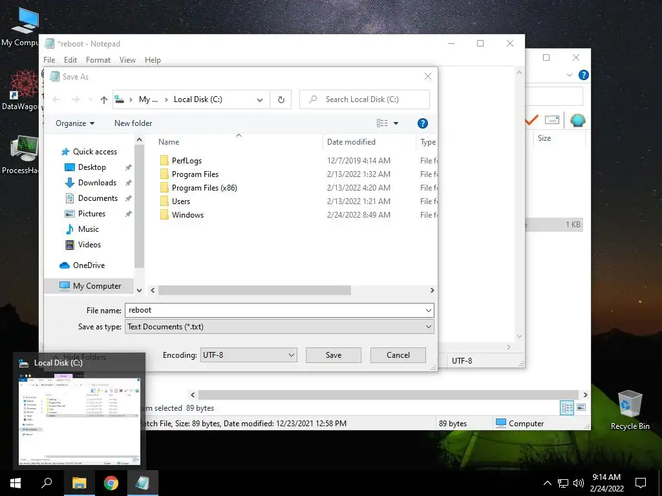Image resolution: width=662 pixels, height=496 pixels.
Task: Open the Notepad File menu
Action: pyautogui.click(x=49, y=60)
